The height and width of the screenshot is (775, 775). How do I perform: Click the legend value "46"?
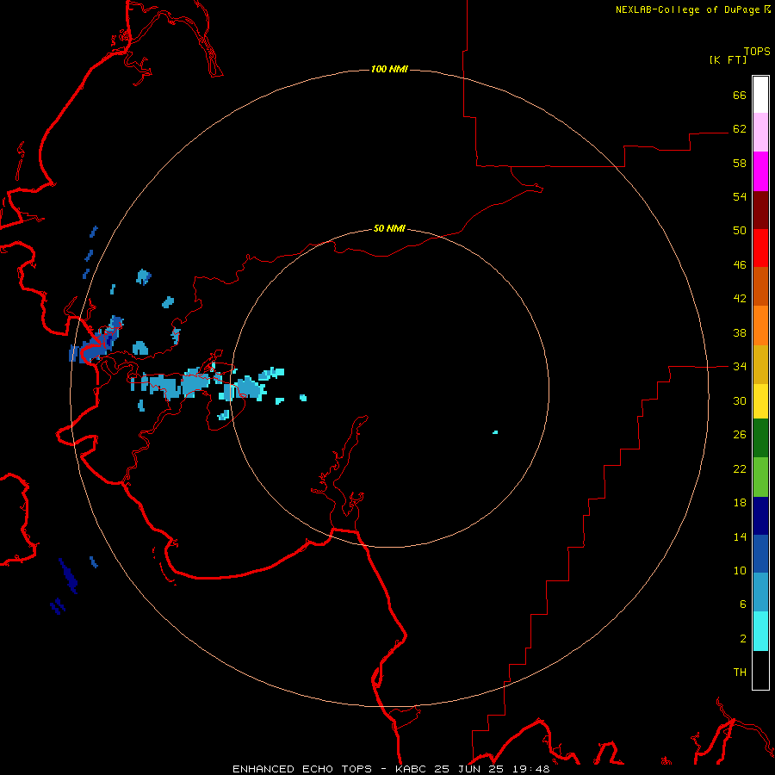[740, 265]
